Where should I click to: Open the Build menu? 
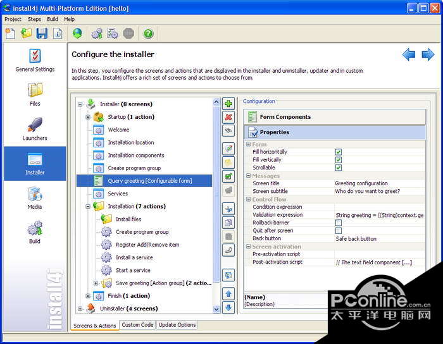[53, 19]
